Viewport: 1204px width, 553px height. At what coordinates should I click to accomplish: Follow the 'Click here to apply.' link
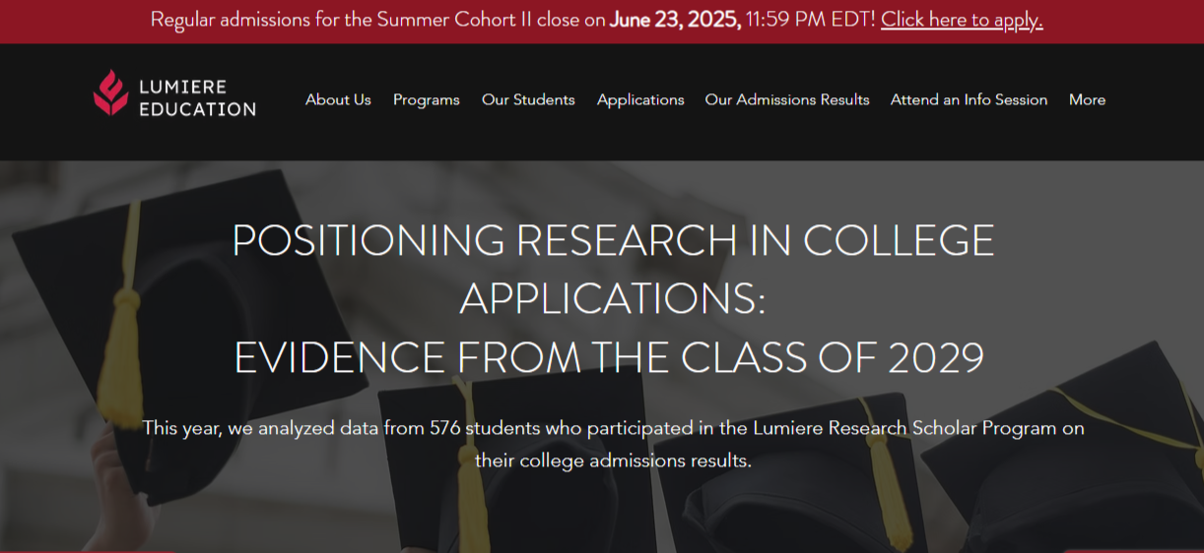tap(962, 20)
